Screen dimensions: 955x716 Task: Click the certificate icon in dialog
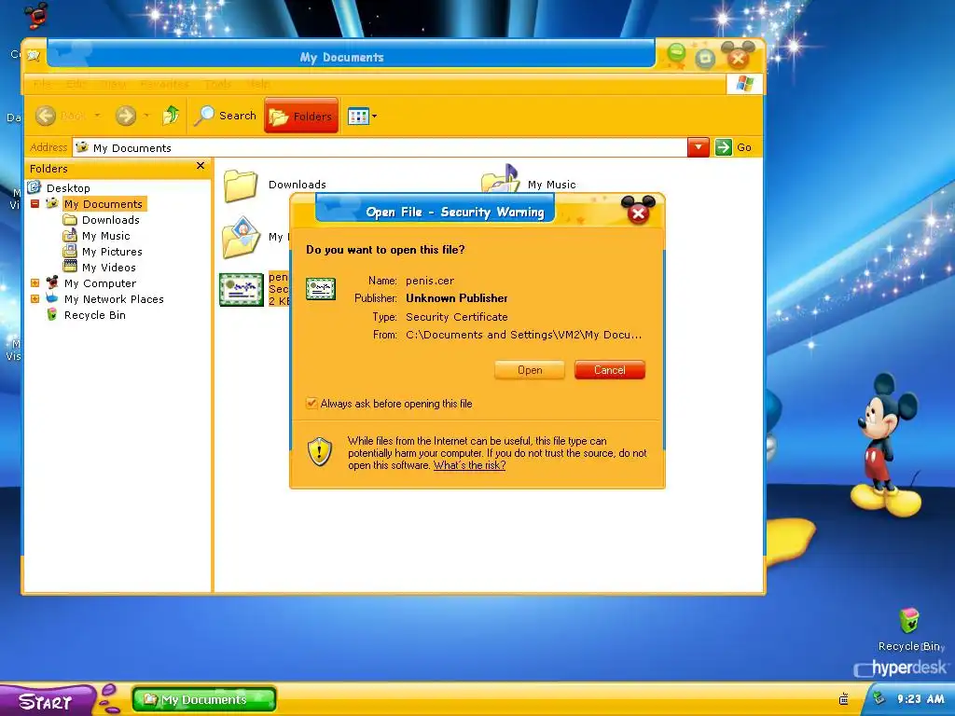321,289
